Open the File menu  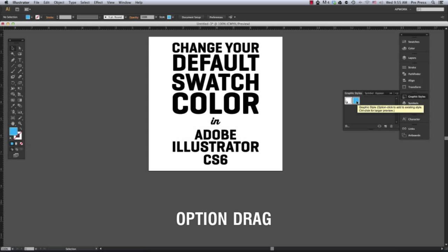pos(36,2)
